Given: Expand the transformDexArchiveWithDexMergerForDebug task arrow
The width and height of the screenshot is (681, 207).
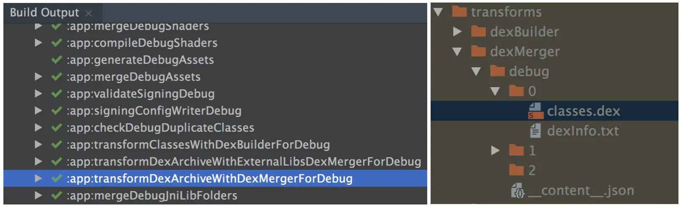Looking at the screenshot, I should (38, 178).
